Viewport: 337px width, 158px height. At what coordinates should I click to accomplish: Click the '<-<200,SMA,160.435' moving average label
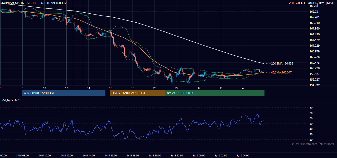coord(280,63)
